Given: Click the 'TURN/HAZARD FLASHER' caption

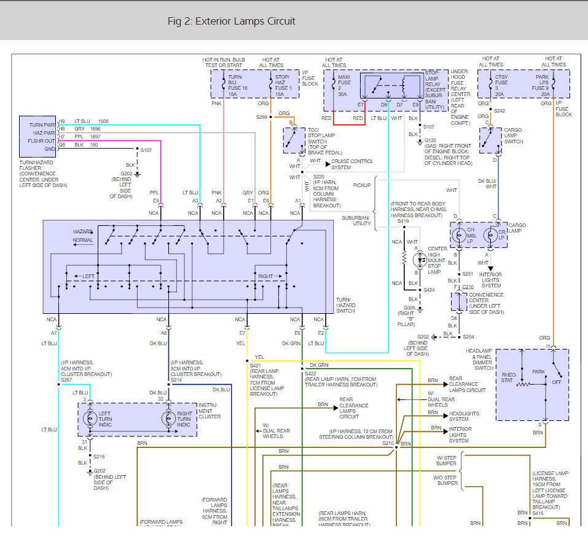Looking at the screenshot, I should coord(36,166).
